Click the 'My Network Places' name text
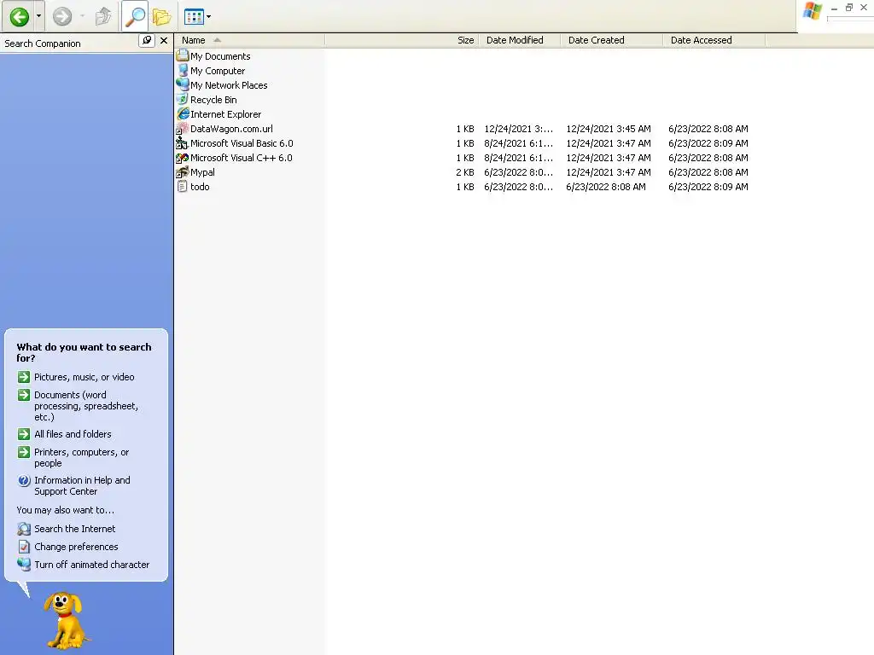The image size is (874, 655). [229, 85]
